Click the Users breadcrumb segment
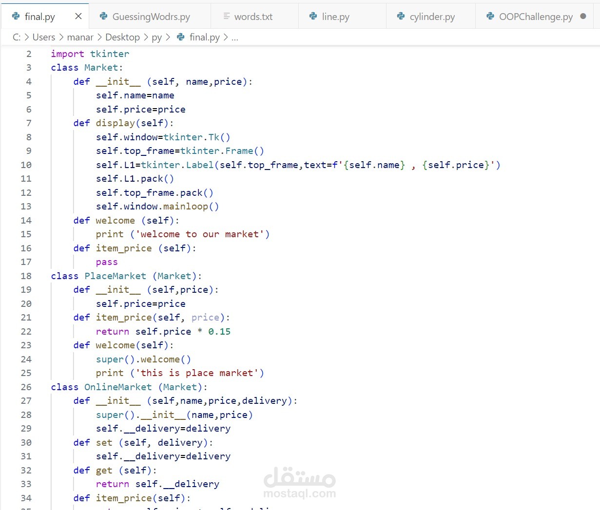The image size is (600, 510). click(x=44, y=37)
